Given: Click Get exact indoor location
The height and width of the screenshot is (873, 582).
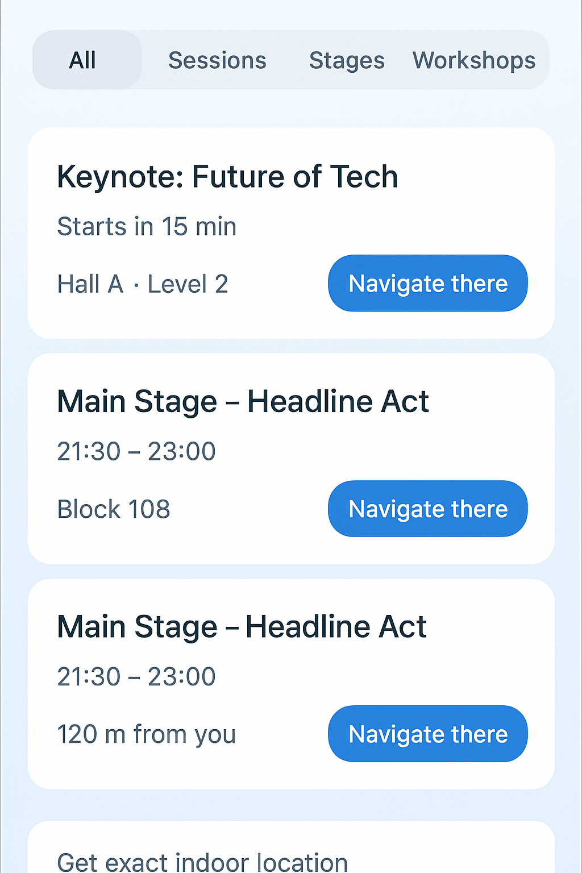Looking at the screenshot, I should point(202,862).
